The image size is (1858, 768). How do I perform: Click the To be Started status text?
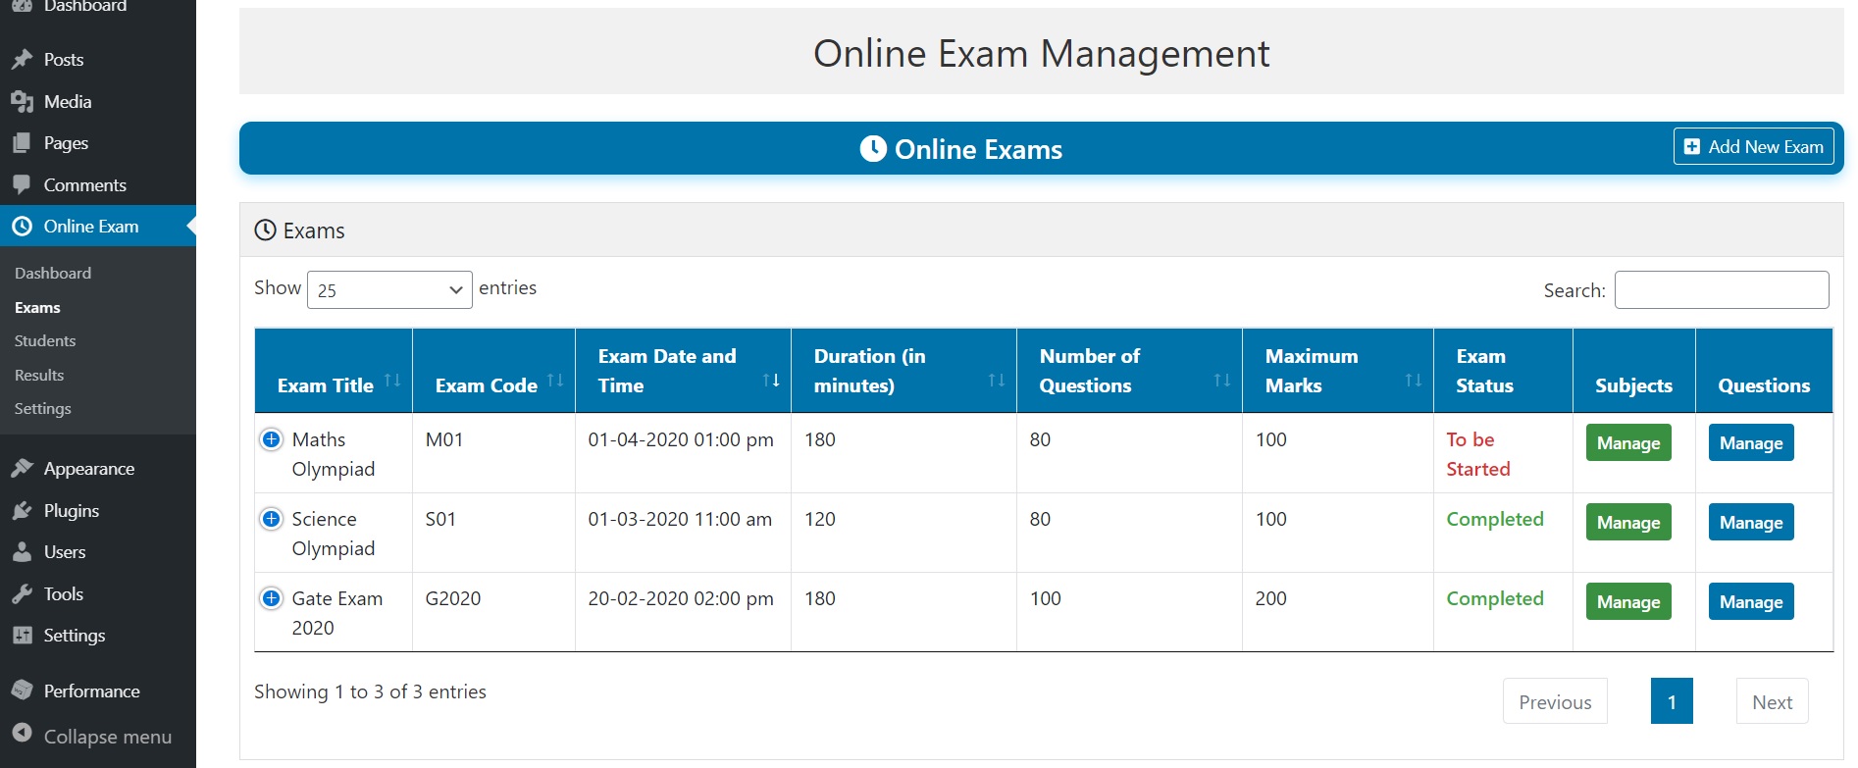1478,454
